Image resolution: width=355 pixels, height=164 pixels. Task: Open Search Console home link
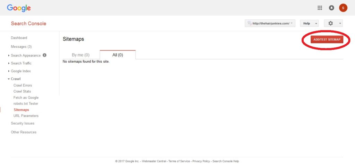click(28, 24)
